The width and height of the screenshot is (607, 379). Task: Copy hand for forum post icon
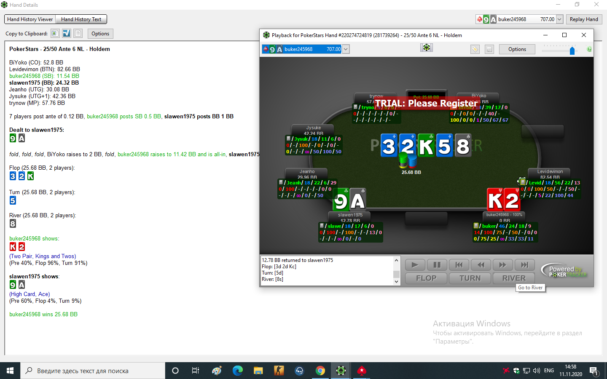[x=67, y=33]
